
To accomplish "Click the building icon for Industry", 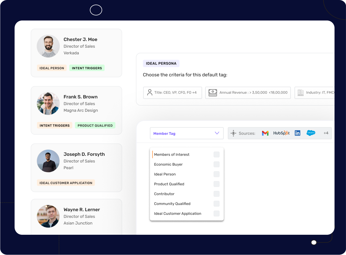I will tap(300, 93).
